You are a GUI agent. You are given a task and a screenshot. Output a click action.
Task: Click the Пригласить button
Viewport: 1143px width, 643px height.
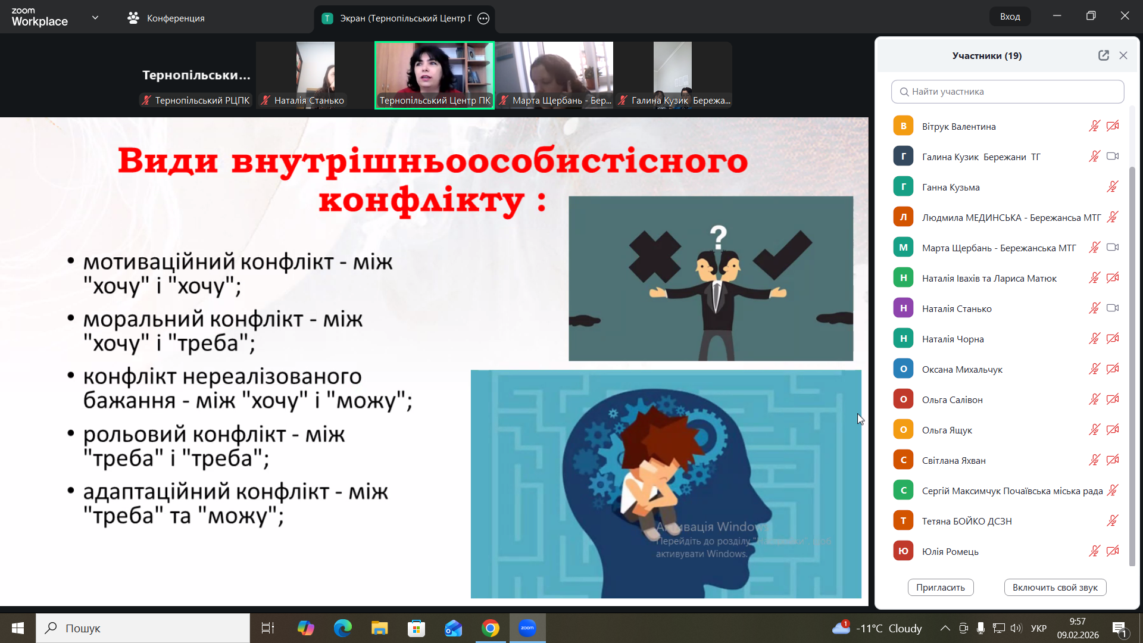click(940, 587)
